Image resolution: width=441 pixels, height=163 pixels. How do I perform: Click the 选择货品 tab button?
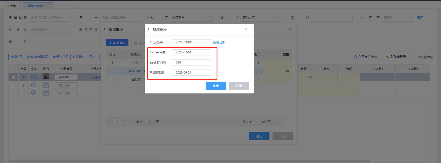[x=17, y=57]
